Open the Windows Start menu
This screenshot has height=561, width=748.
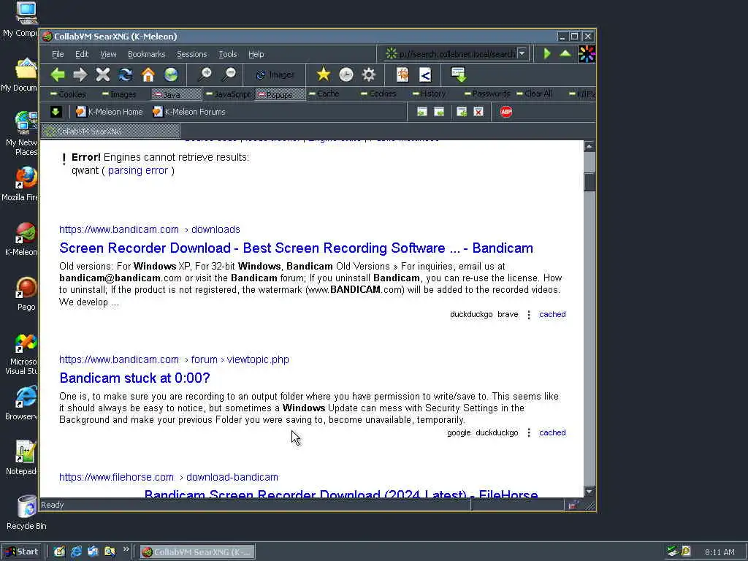click(22, 552)
